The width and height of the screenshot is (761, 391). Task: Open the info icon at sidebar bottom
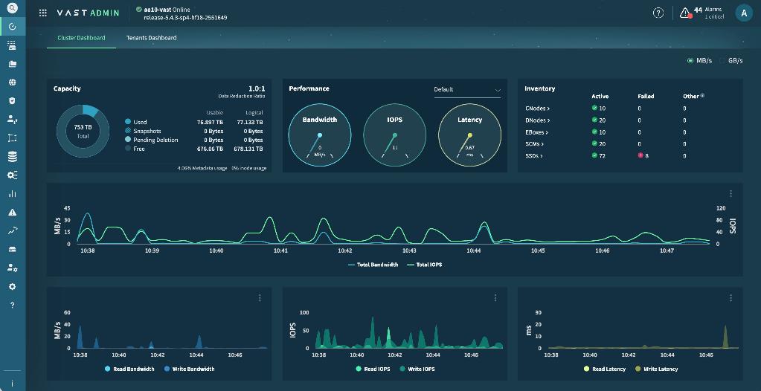[13, 384]
